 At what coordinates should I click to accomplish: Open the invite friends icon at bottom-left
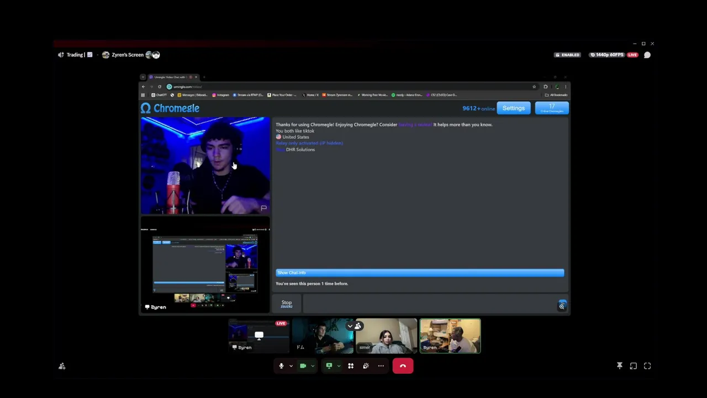pos(62,366)
